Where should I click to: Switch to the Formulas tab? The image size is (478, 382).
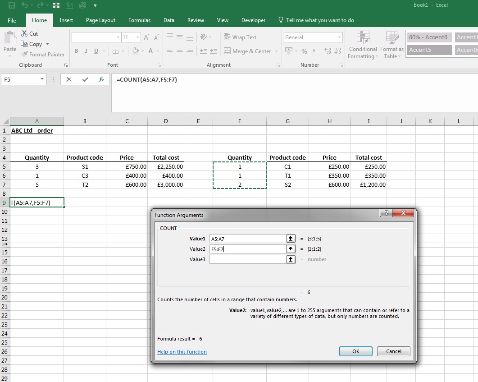(139, 20)
